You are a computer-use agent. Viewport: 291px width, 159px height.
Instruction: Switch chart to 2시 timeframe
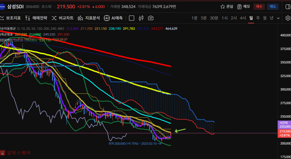coord(234,18)
